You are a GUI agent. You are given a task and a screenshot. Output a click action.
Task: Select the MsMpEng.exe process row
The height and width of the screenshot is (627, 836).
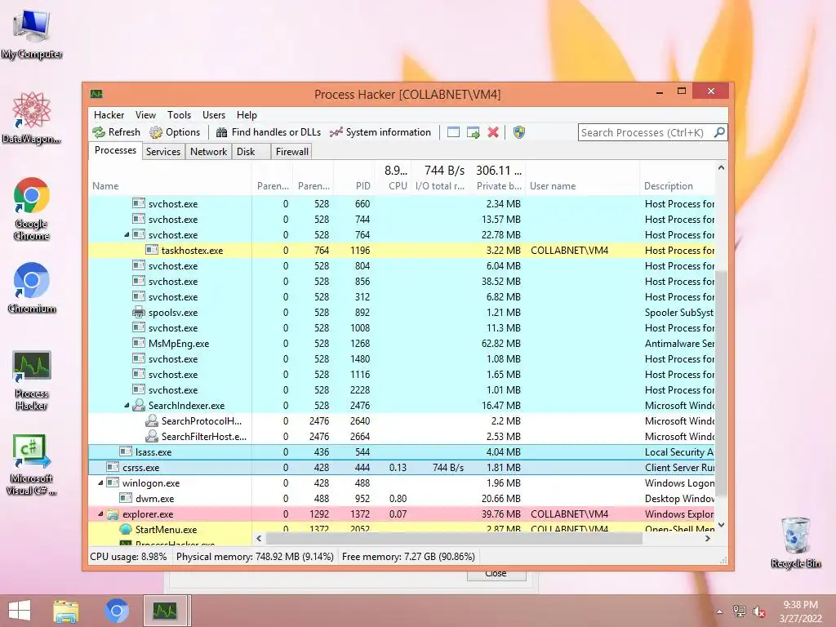click(x=402, y=344)
